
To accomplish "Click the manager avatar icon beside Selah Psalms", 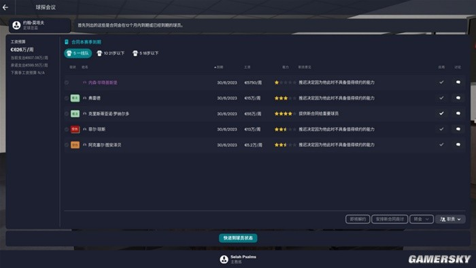I will (x=224, y=259).
